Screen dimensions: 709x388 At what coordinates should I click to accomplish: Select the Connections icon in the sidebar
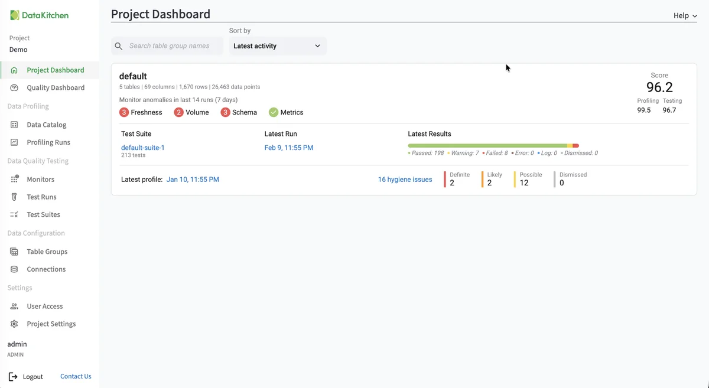click(13, 269)
